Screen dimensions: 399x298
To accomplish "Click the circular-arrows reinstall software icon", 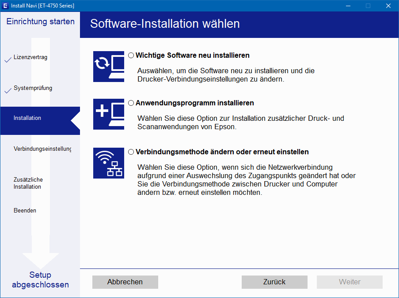I will click(109, 67).
